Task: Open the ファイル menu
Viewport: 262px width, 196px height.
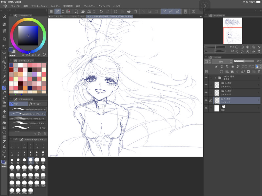Action: pos(15,6)
